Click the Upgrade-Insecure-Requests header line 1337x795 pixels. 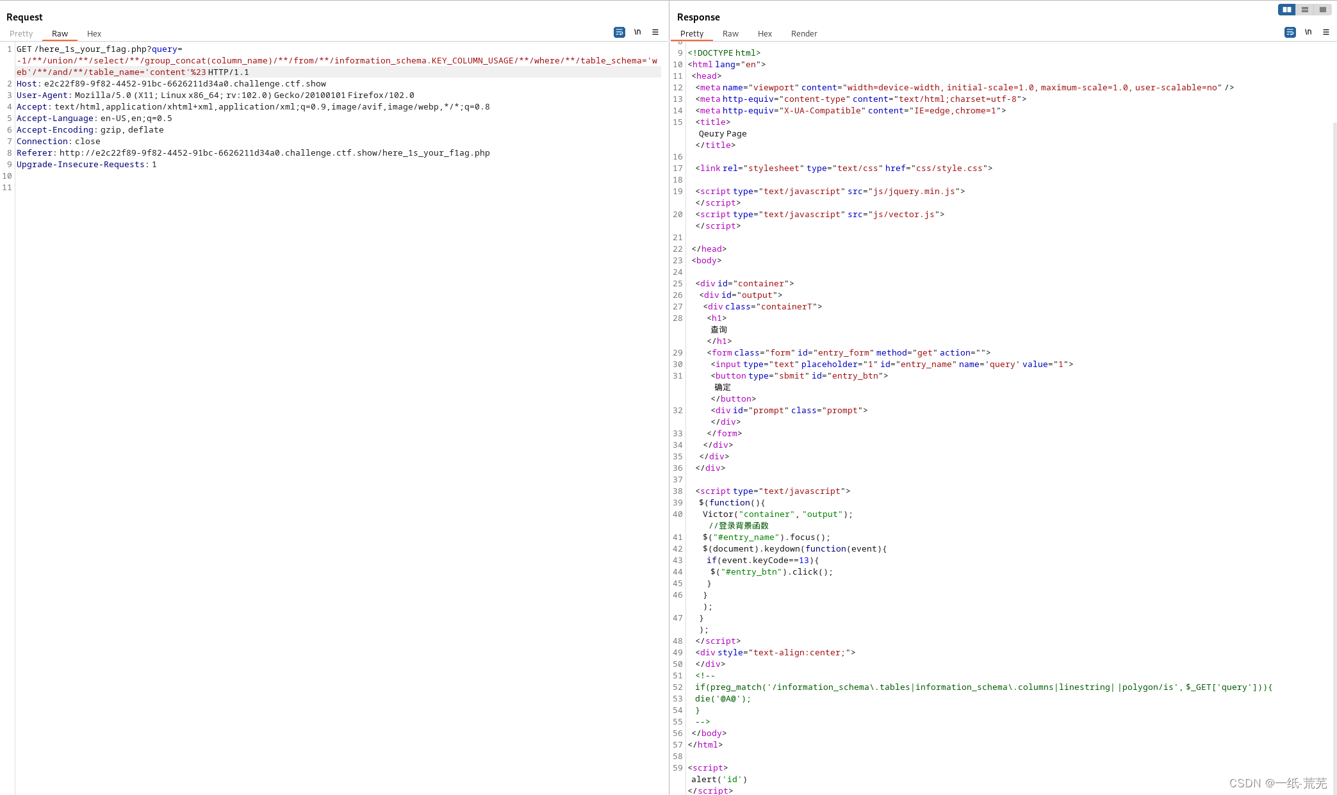coord(86,165)
